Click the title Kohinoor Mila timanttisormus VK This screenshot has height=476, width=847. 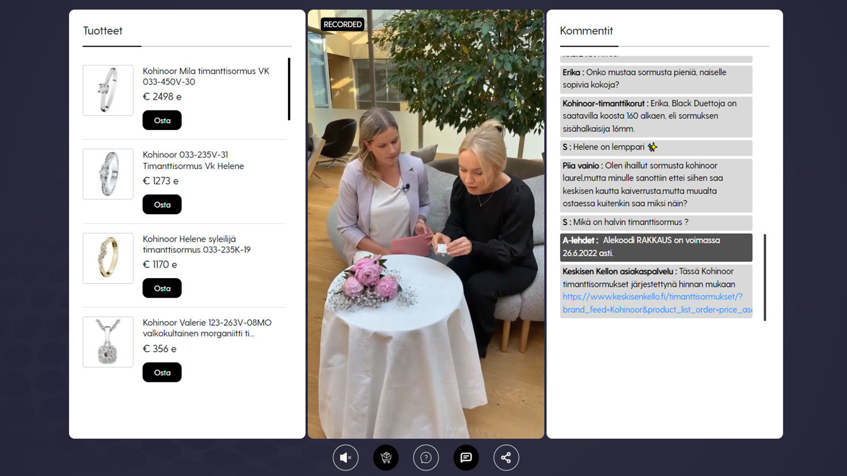coord(206,76)
